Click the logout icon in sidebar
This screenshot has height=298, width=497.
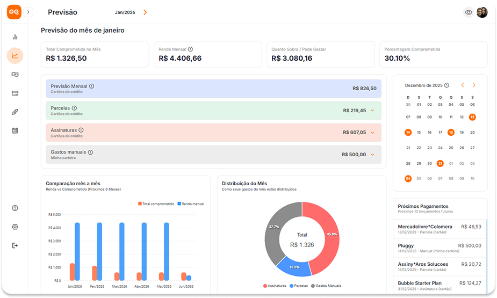click(x=15, y=245)
